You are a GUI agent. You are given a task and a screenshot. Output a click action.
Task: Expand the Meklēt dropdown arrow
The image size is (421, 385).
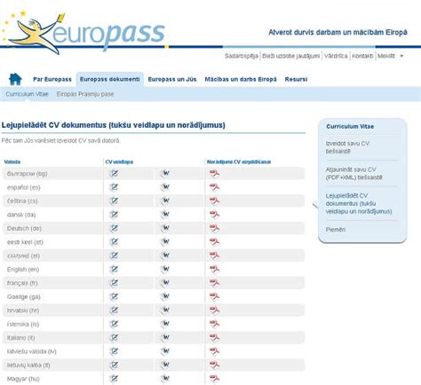pos(401,56)
